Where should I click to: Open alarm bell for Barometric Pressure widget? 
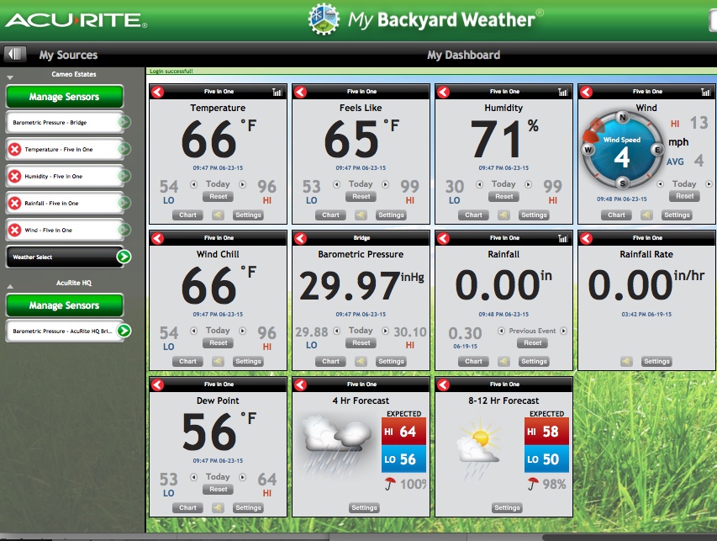pyautogui.click(x=361, y=361)
